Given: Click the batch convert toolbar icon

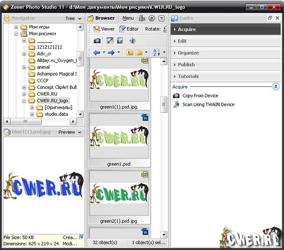Looking at the screenshot, I should point(120,41).
